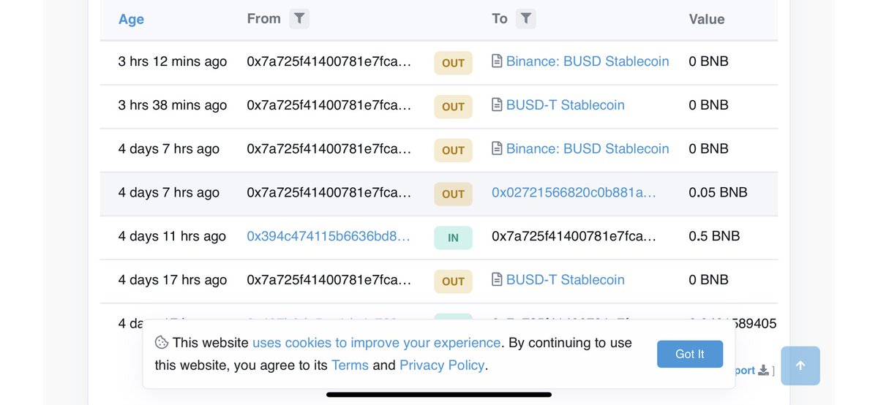Open recipient address 0x02721566820c0b881a
The width and height of the screenshot is (878, 405).
pos(574,192)
